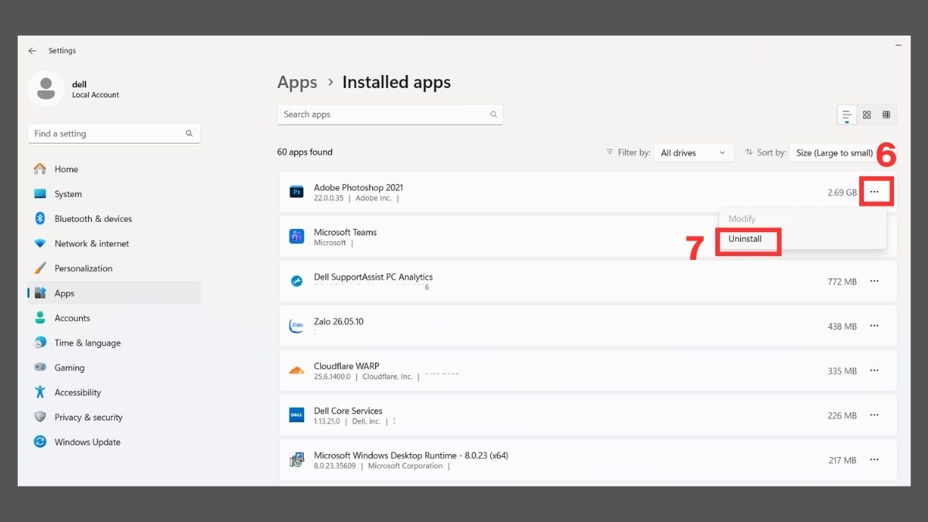The width and height of the screenshot is (928, 522).
Task: Open Accounts settings
Action: tap(114, 318)
